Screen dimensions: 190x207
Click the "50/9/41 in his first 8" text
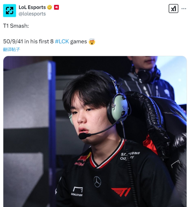click(28, 41)
